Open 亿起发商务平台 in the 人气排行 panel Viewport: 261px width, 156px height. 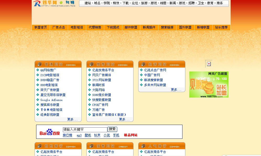[x=155, y=152]
